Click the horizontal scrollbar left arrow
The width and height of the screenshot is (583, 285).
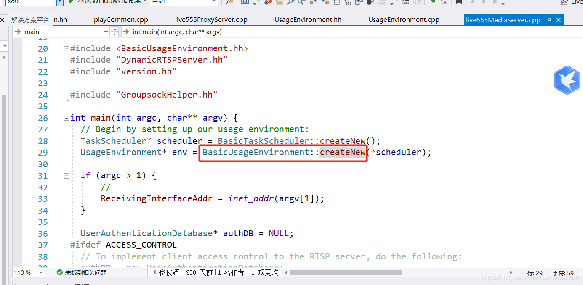286,272
